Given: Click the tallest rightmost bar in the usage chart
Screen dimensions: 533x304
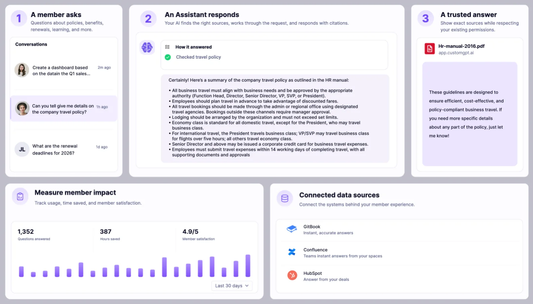Looking at the screenshot, I should 248,266.
